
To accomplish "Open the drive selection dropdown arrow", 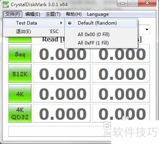I will (x=147, y=30).
